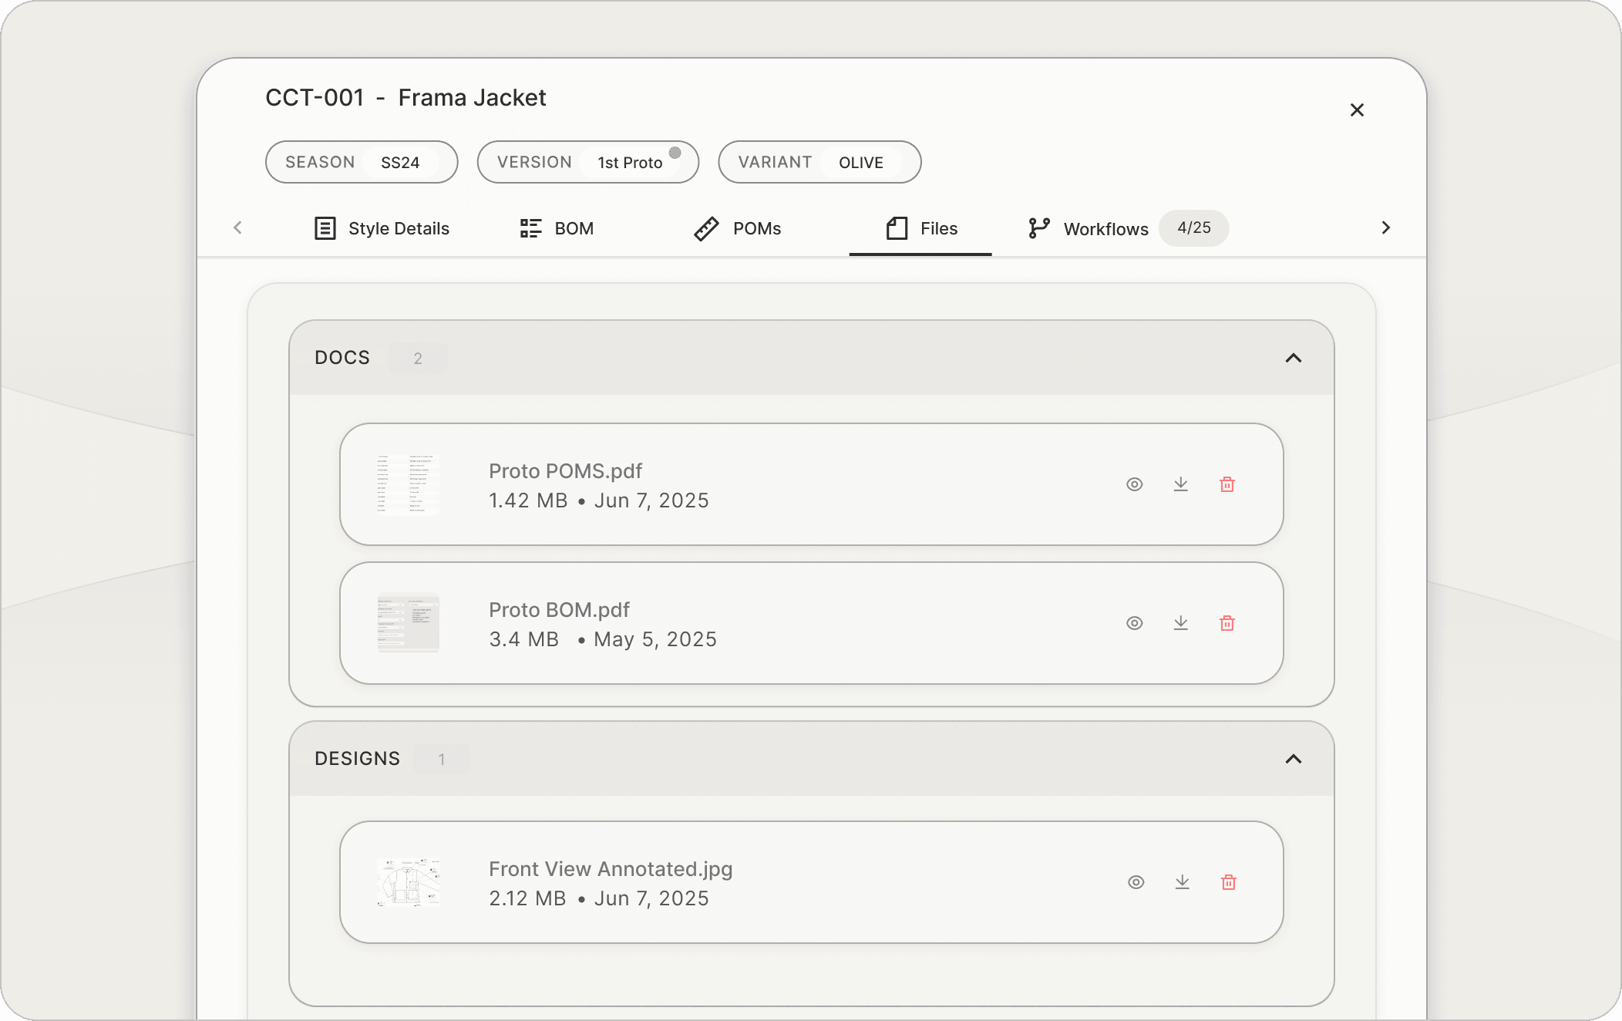The width and height of the screenshot is (1622, 1021).
Task: Open the VERSION 1st Proto selector
Action: tap(587, 162)
